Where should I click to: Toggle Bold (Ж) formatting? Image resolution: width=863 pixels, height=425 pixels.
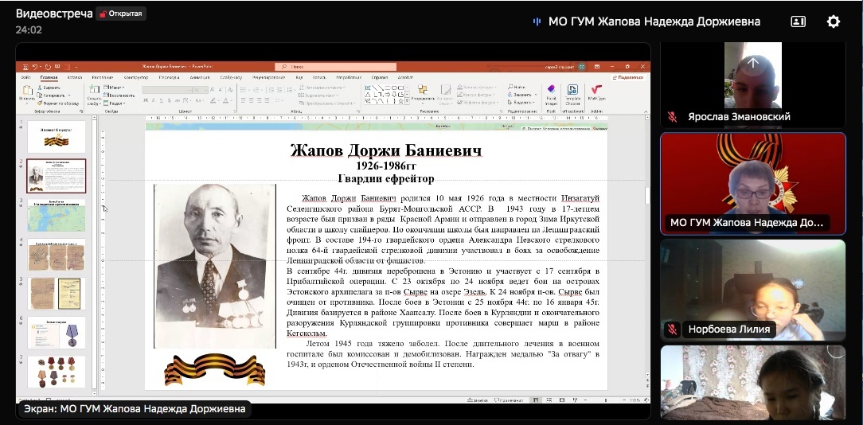pos(146,100)
